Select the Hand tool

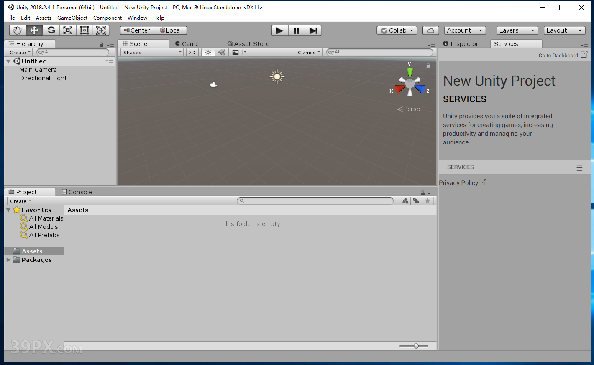pos(18,30)
